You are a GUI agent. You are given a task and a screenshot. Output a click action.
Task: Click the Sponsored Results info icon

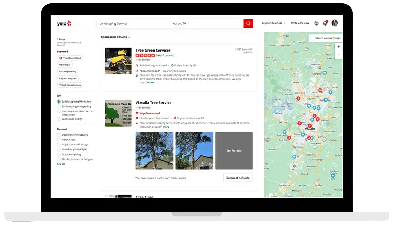click(x=129, y=37)
